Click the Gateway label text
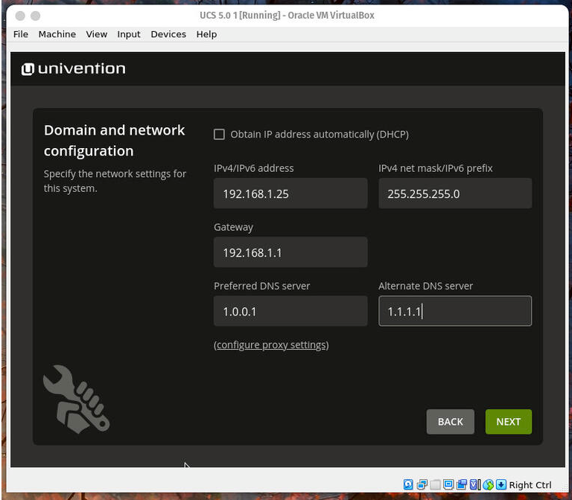 pyautogui.click(x=233, y=227)
